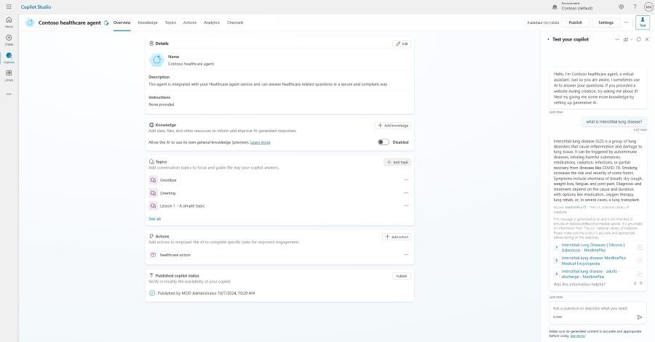Toggle the general knowledge AI switch

[x=383, y=142]
